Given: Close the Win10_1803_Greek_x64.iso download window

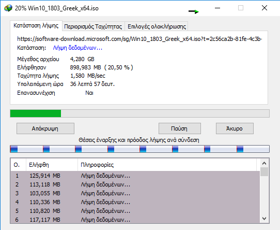Looking at the screenshot, I should 265,8.
